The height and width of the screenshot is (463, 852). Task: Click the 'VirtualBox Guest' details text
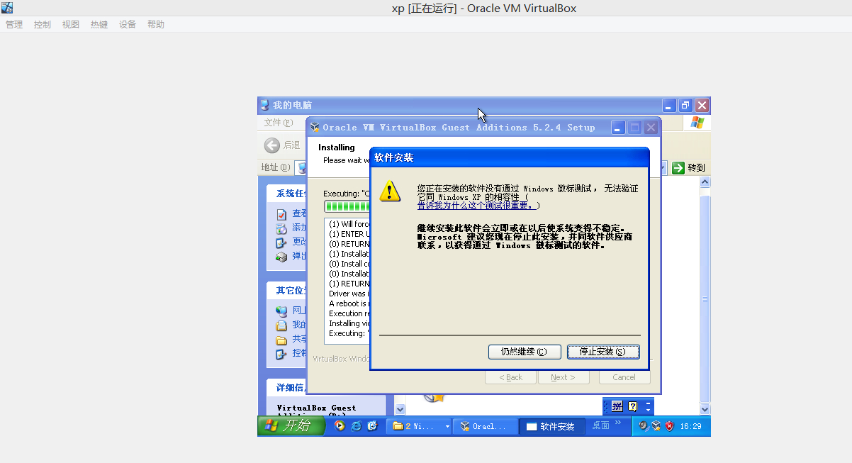[316, 408]
